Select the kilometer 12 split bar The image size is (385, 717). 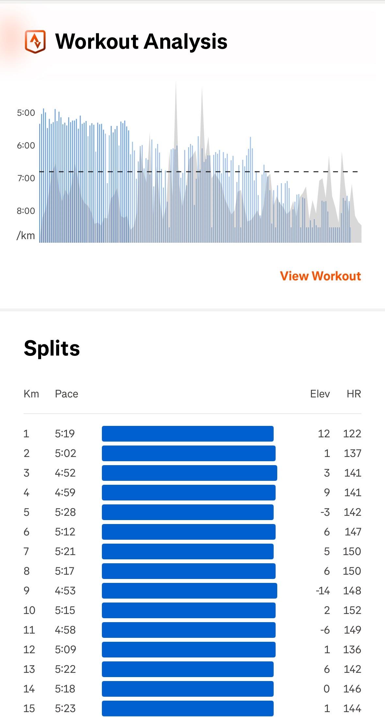[x=189, y=650]
